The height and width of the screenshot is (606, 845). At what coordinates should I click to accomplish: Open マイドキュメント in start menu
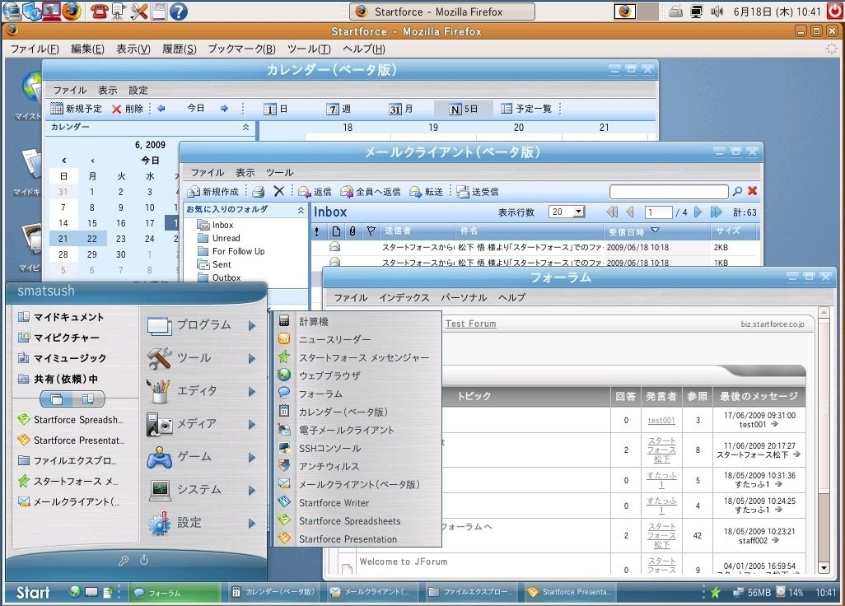pos(60,317)
